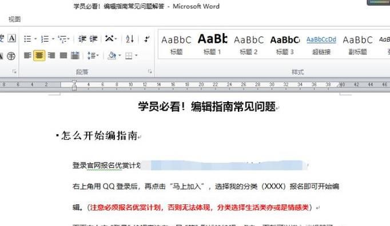Open Numbering dropdown arrow
Screen dimensions: 390x226
[53, 39]
